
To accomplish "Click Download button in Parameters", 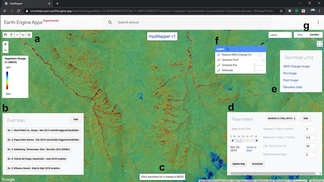I will point(257,164).
